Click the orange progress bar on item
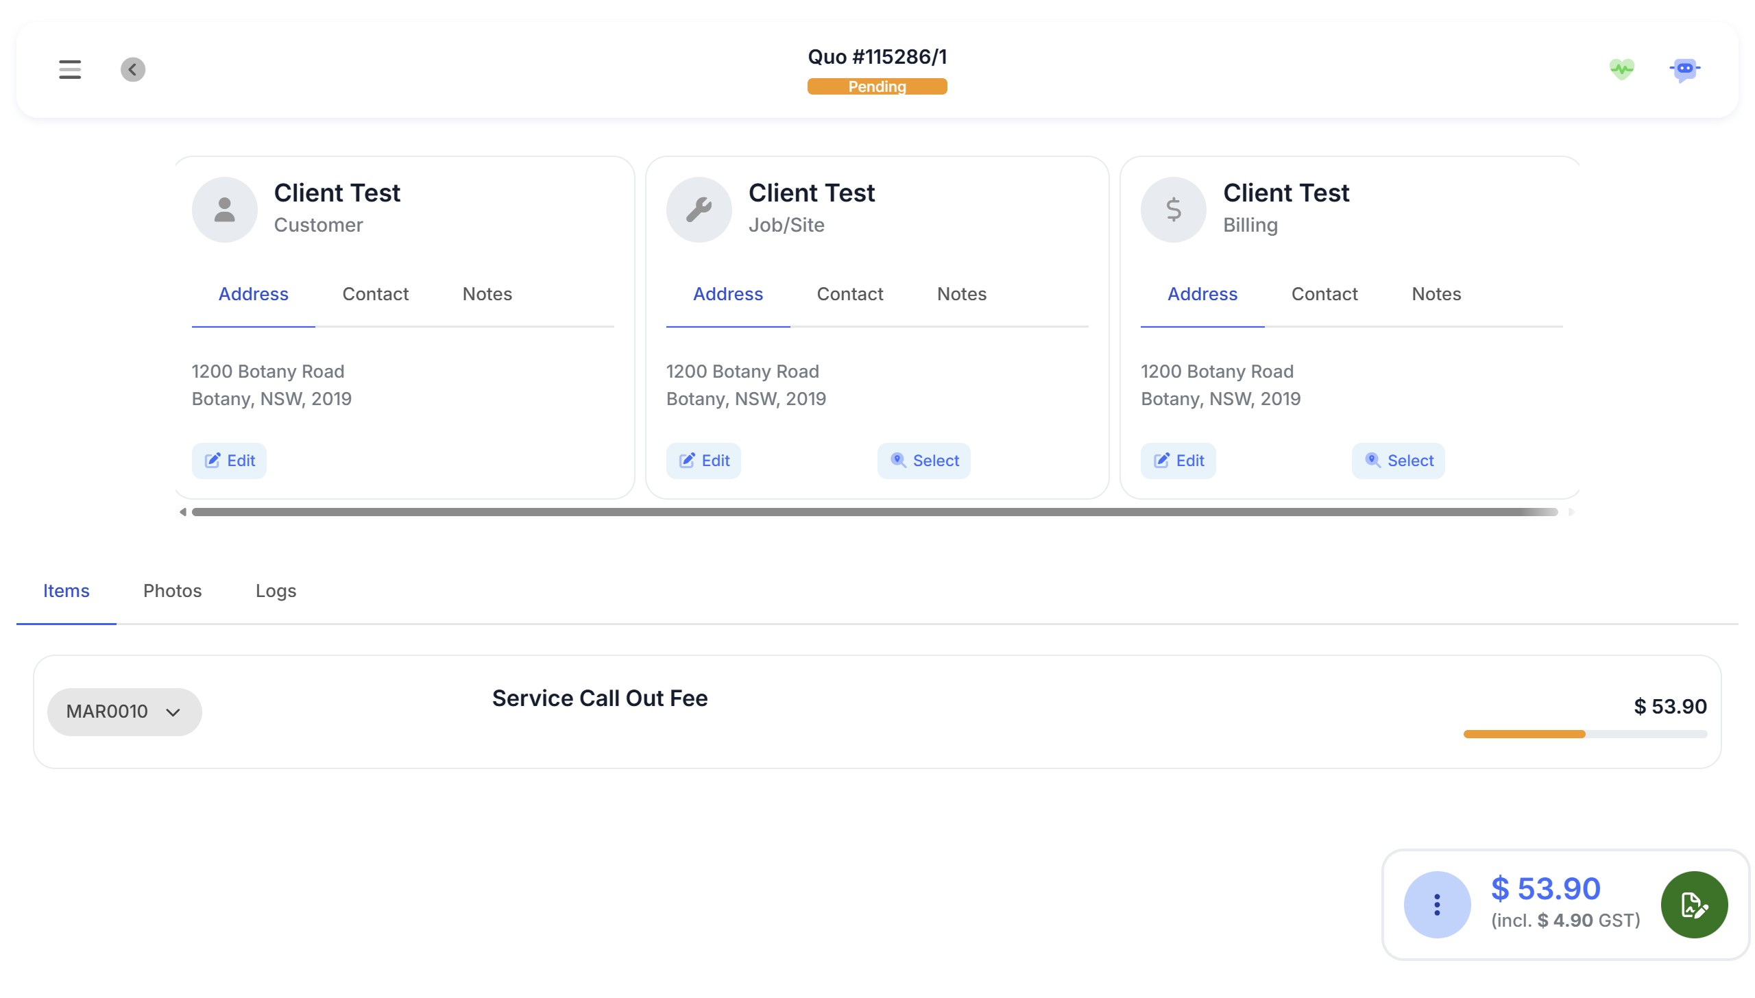 1524,734
